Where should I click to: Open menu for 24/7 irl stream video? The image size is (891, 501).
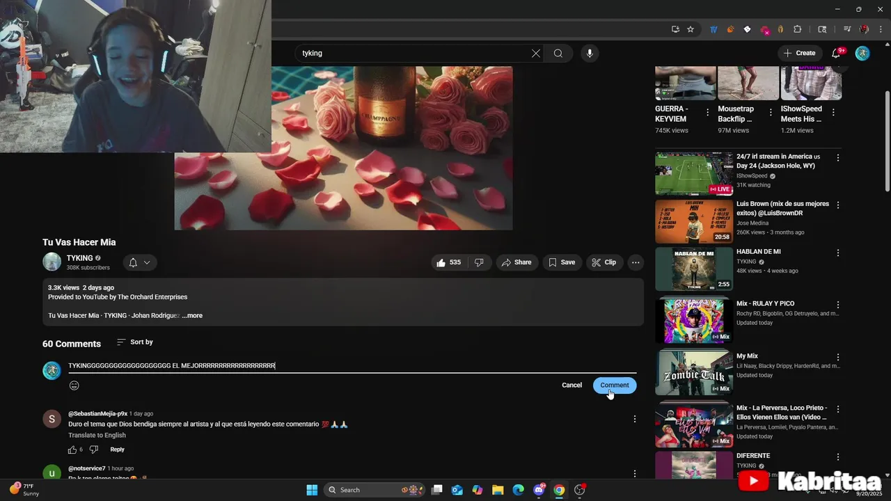coord(838,158)
